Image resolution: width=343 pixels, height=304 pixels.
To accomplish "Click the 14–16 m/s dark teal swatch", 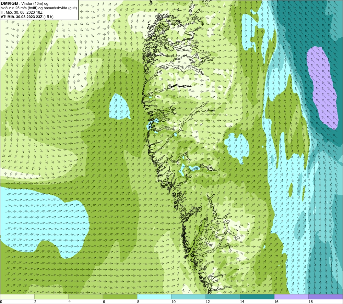I will point(257,296).
